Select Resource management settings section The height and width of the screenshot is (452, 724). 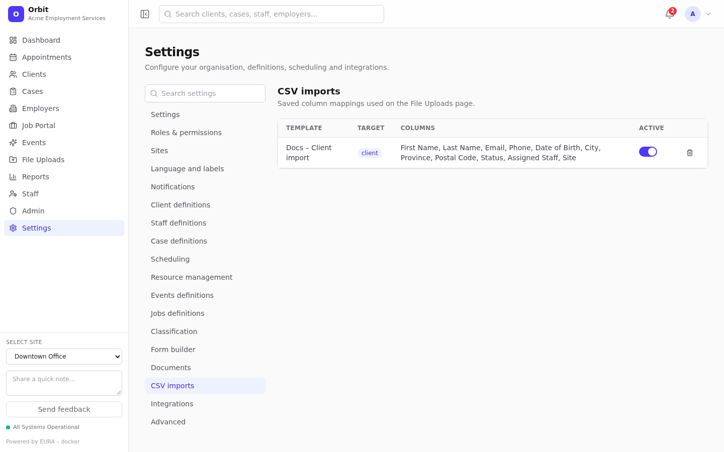click(x=205, y=277)
